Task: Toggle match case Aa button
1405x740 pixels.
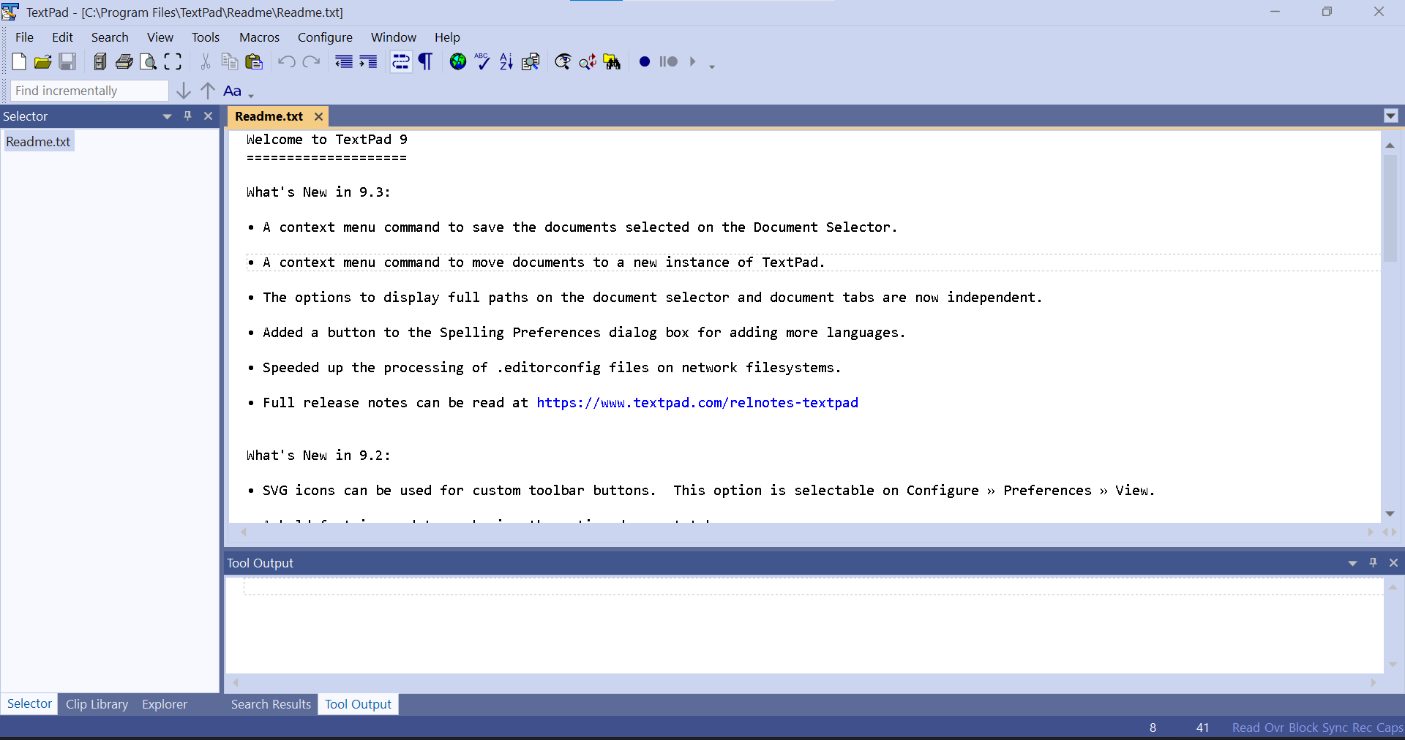Action: click(233, 91)
